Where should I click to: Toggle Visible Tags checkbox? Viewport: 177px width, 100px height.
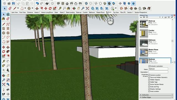(x=149, y=82)
